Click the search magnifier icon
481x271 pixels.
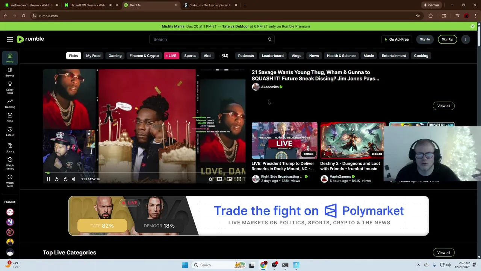(269, 40)
